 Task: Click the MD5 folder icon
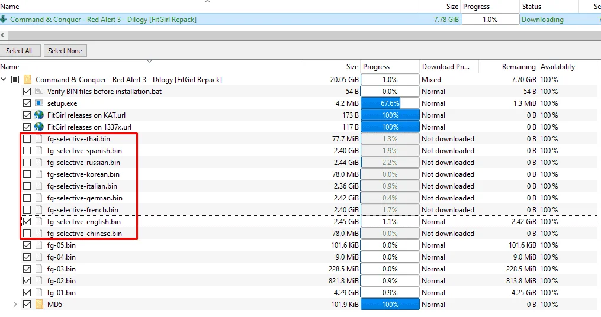click(38, 305)
